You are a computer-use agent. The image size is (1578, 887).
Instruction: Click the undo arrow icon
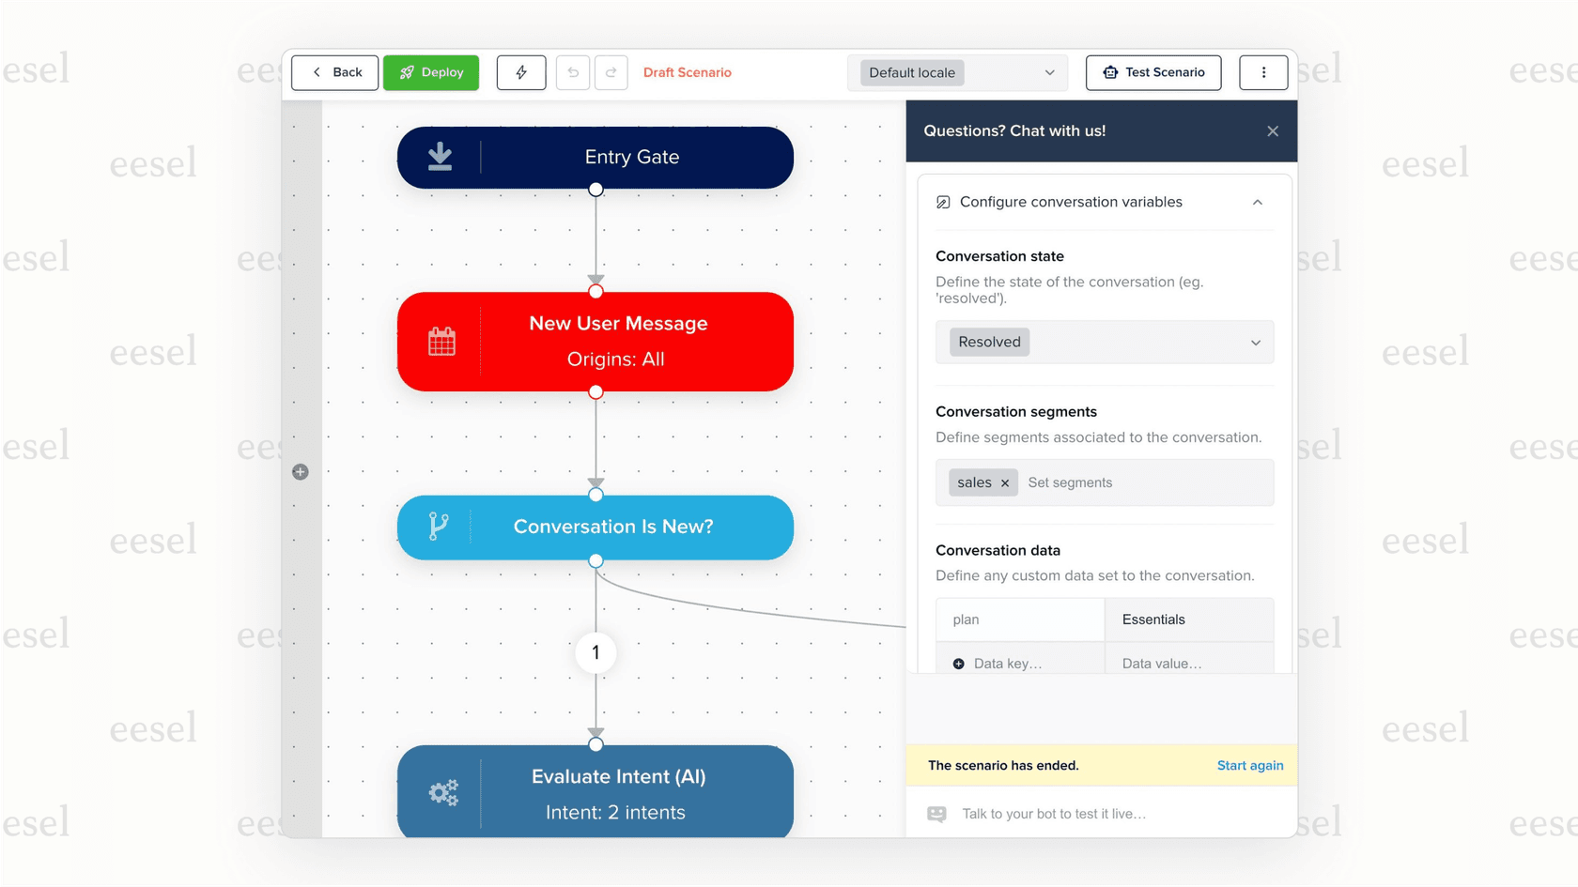tap(573, 72)
